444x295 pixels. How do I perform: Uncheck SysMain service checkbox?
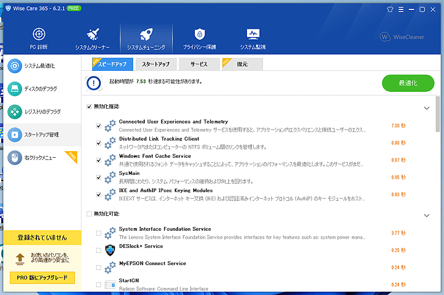click(99, 178)
